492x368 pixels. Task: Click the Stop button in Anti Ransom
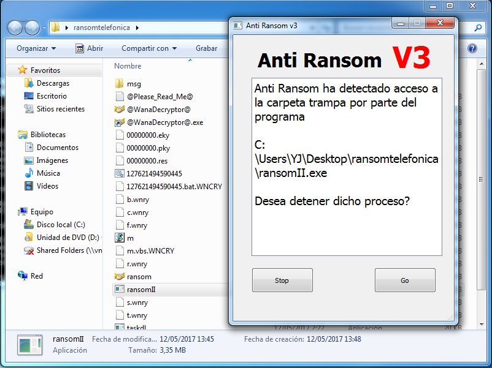click(282, 280)
